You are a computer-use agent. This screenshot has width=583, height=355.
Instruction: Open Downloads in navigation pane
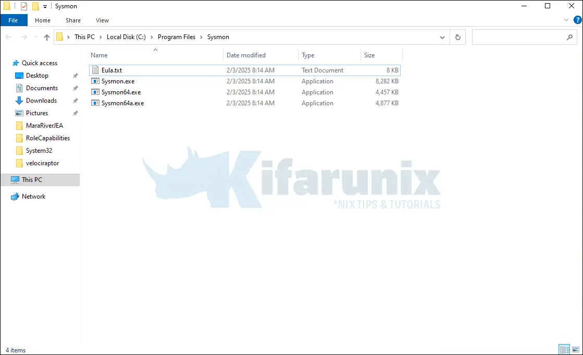41,101
